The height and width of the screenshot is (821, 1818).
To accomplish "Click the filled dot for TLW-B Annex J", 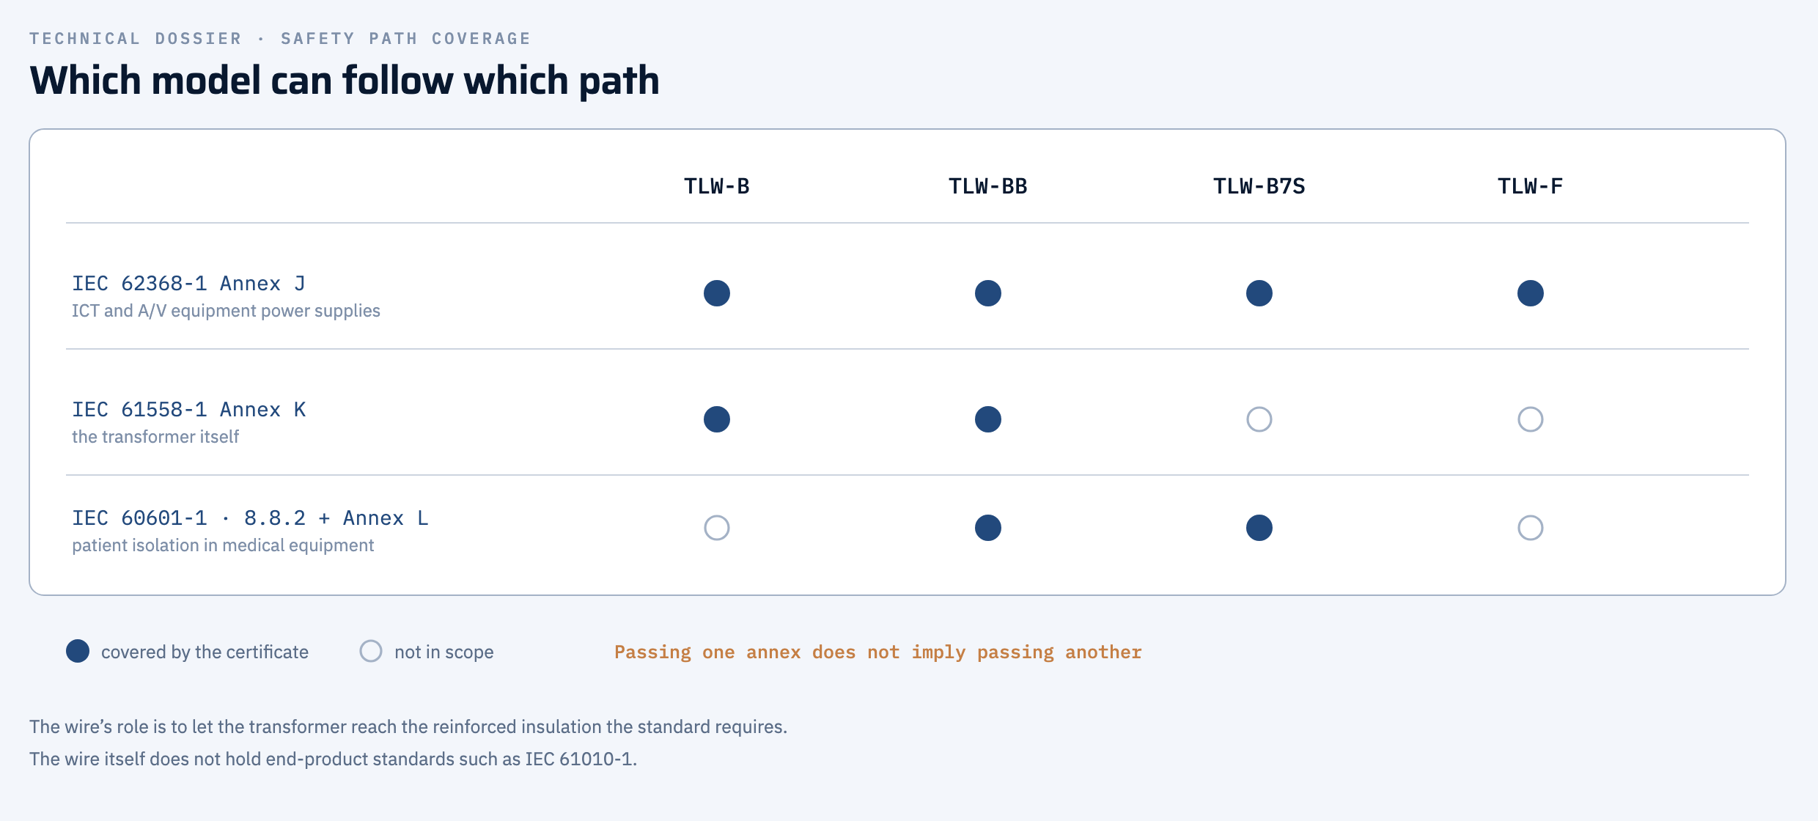I will 717,293.
